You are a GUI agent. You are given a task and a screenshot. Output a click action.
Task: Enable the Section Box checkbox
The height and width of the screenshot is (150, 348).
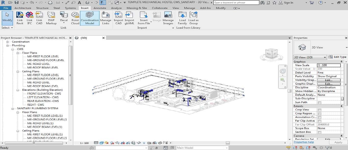(319, 132)
